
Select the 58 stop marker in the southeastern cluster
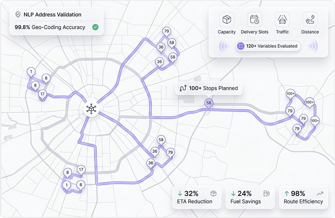pos(161,140)
